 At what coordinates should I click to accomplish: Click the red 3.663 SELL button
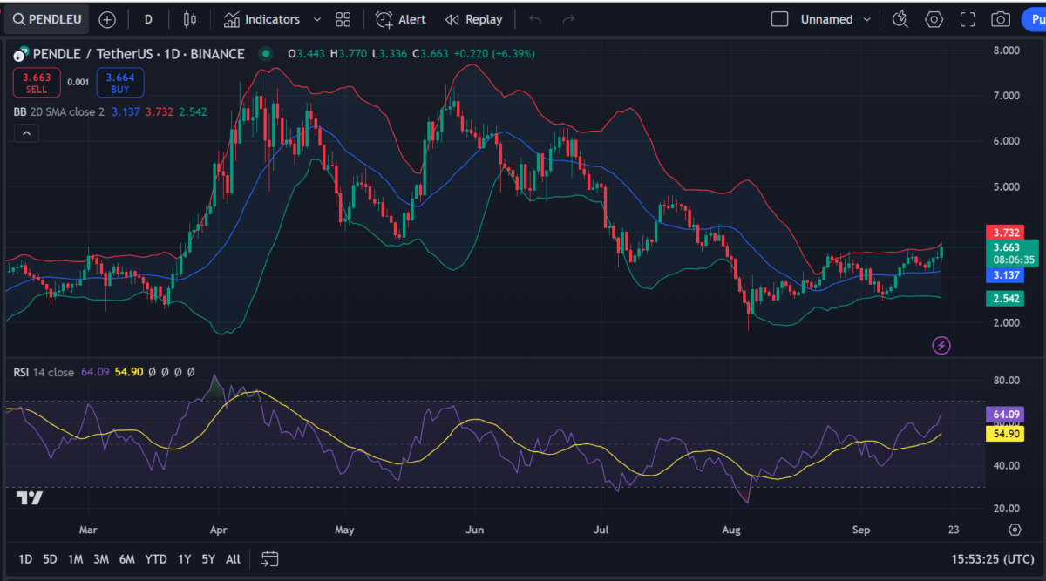click(37, 83)
